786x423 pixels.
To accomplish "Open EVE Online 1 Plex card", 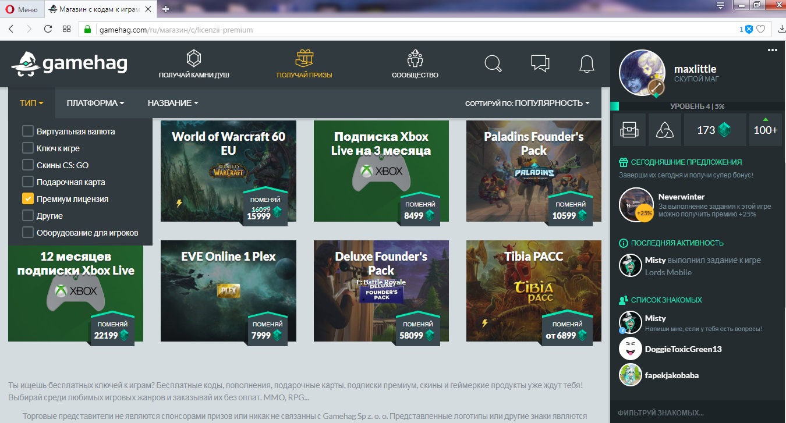I will point(228,290).
